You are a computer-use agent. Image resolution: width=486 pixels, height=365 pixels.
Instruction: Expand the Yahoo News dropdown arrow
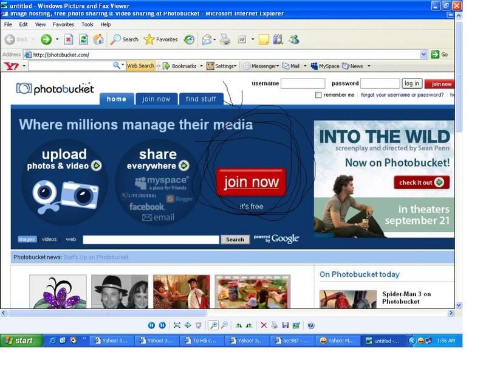(x=369, y=66)
